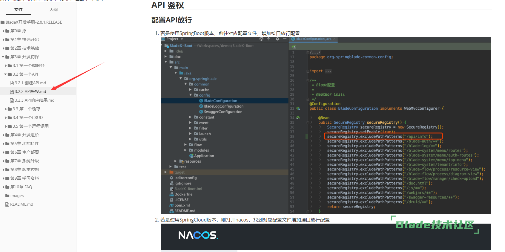
Task: Click the 3.4 第一个CRUD folder icon
Action: (10, 117)
